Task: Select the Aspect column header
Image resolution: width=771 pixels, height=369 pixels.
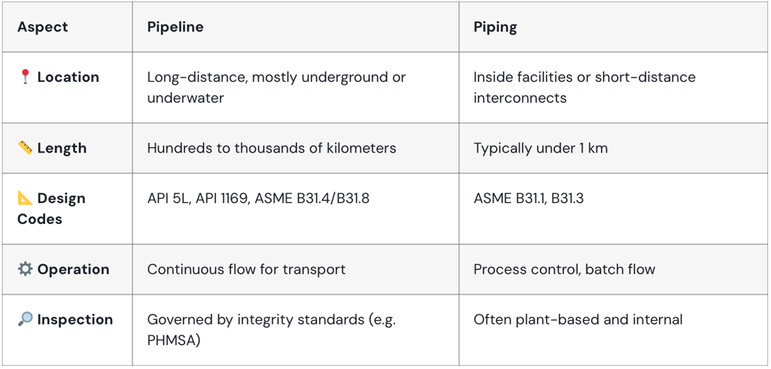Action: (43, 27)
